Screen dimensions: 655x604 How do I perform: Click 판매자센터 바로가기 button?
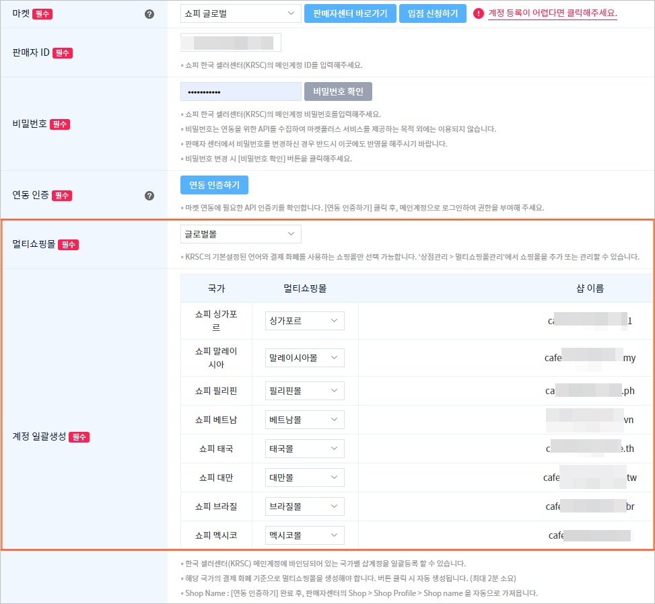tap(350, 13)
